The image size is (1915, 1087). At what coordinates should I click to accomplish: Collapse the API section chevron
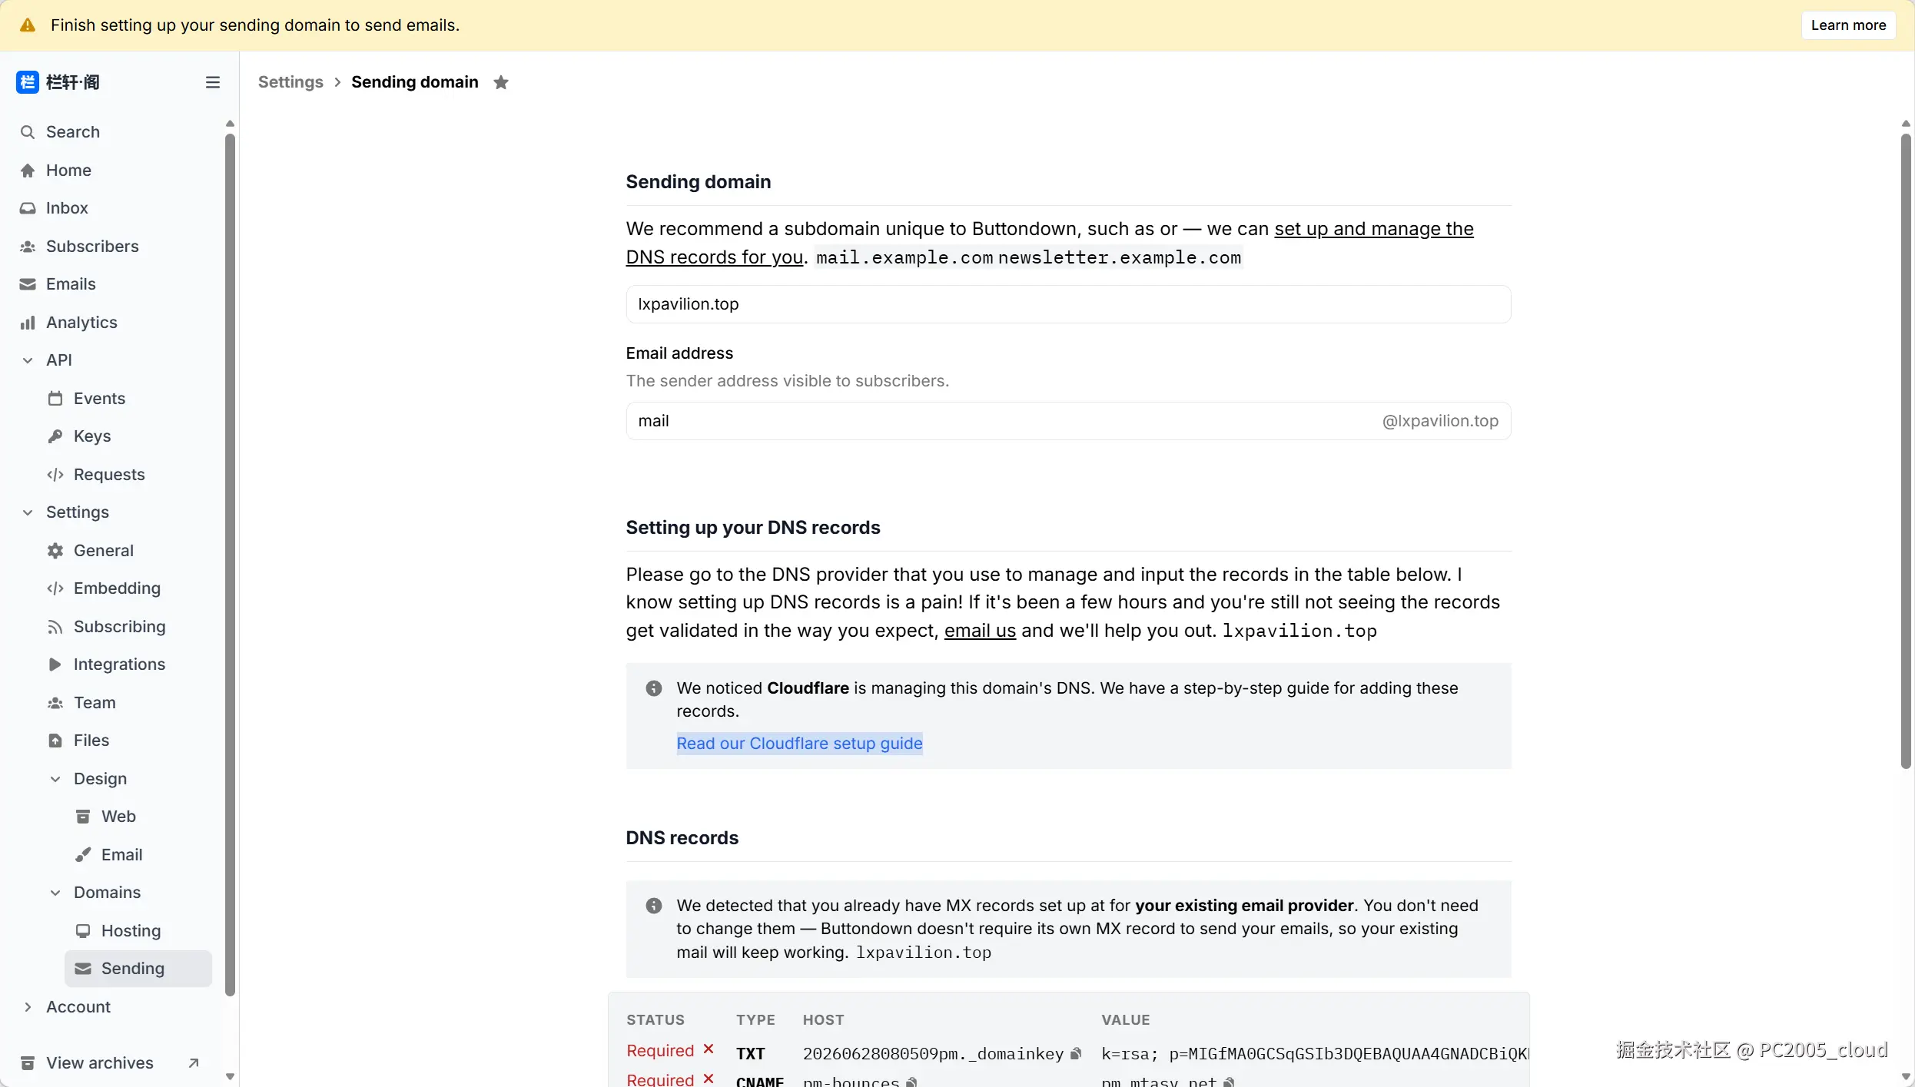pos(28,360)
